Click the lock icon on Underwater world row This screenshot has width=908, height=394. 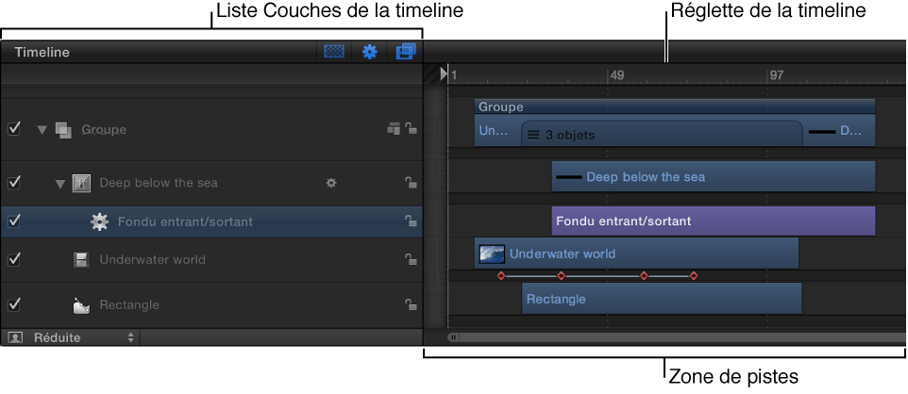pos(411,259)
